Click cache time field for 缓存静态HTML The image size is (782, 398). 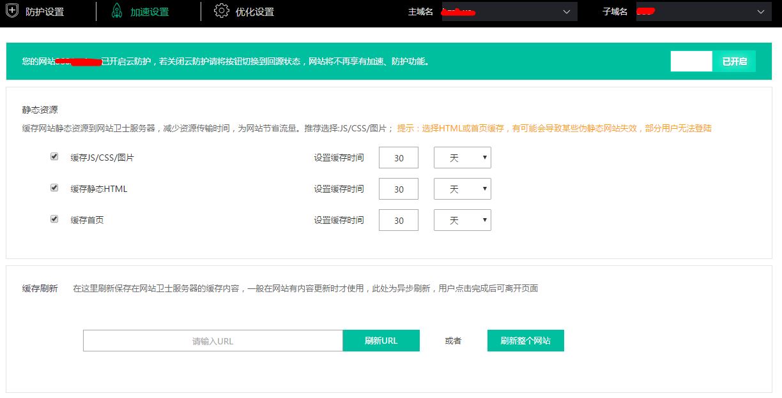click(x=398, y=188)
